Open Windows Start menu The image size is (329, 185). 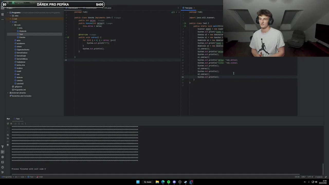point(138,182)
